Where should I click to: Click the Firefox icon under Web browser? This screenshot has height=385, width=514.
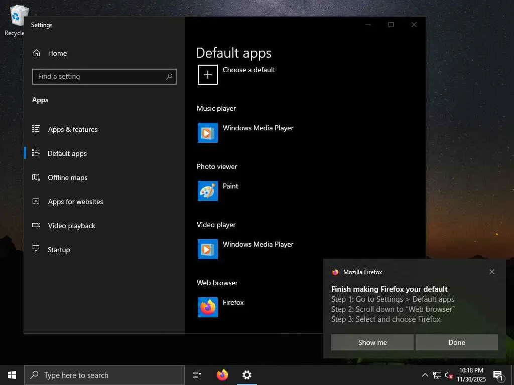[x=207, y=307]
